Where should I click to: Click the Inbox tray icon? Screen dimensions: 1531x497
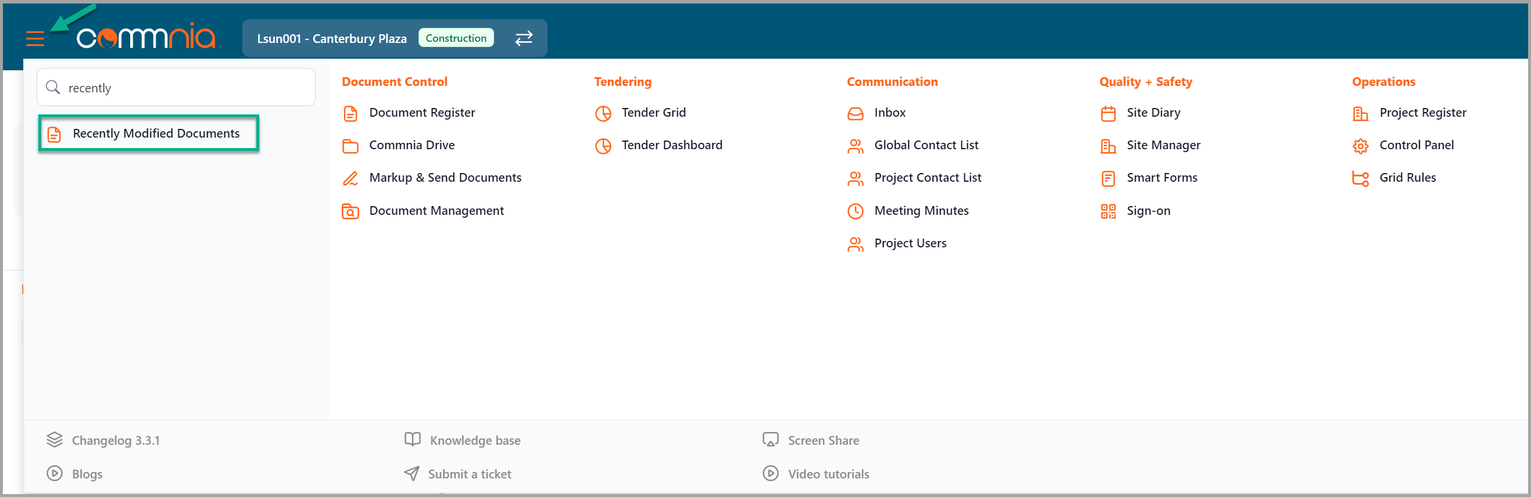click(x=854, y=113)
